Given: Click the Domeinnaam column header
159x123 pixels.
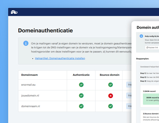Looking at the screenshot, I should pyautogui.click(x=30, y=75).
